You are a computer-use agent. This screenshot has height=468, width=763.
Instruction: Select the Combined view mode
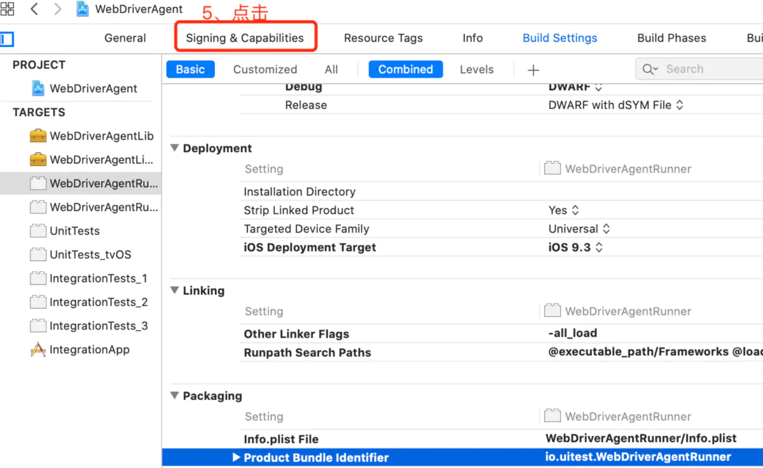click(x=406, y=69)
